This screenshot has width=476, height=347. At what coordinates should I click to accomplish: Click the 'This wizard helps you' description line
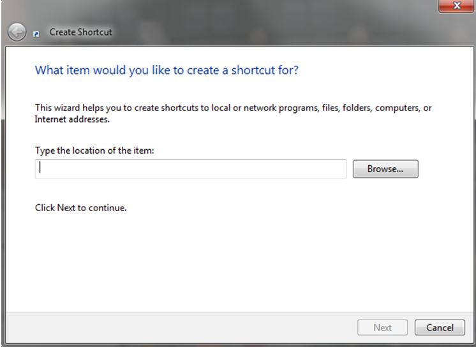[233, 108]
